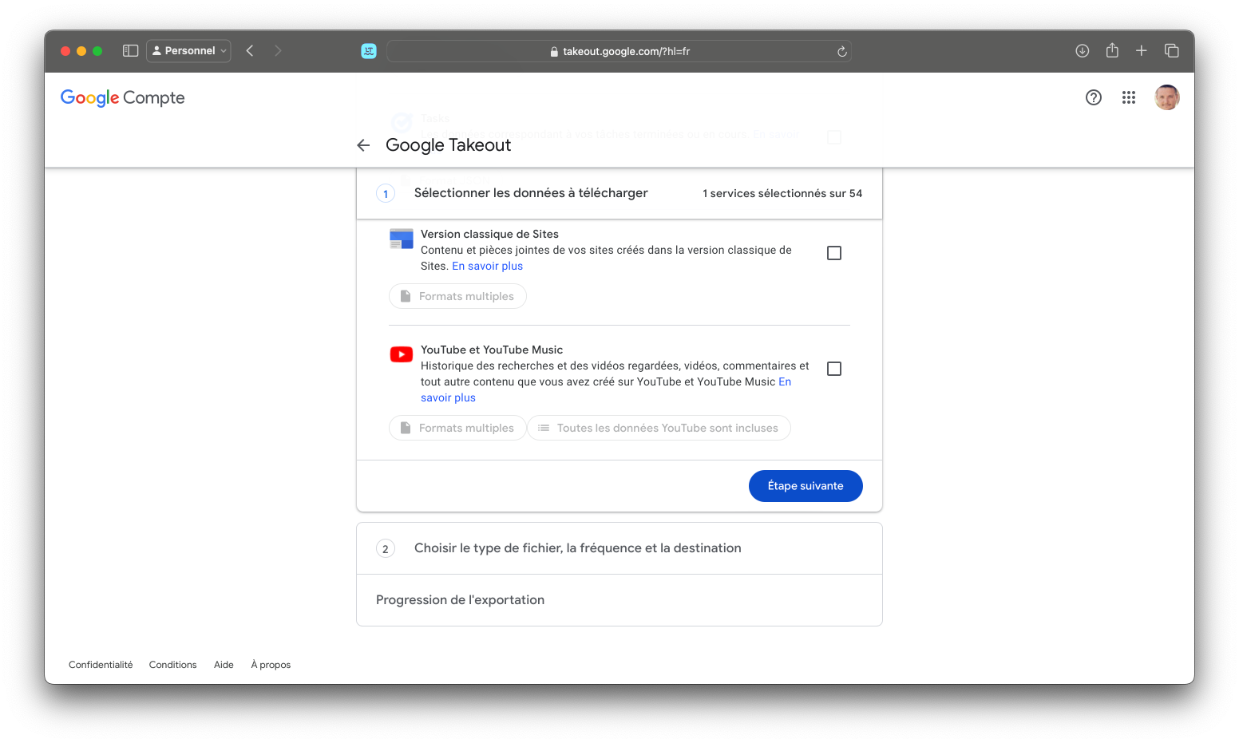Click the '1 services sélectionnés sur 54' text
1239x743 pixels.
(782, 193)
